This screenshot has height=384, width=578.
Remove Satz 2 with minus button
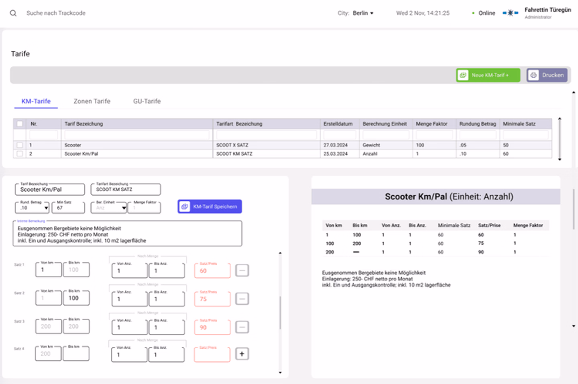242,299
